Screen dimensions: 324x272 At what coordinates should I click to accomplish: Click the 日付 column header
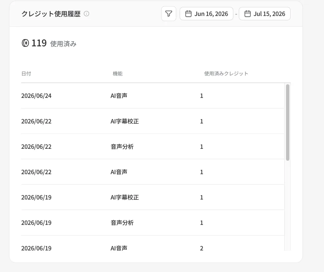click(26, 74)
